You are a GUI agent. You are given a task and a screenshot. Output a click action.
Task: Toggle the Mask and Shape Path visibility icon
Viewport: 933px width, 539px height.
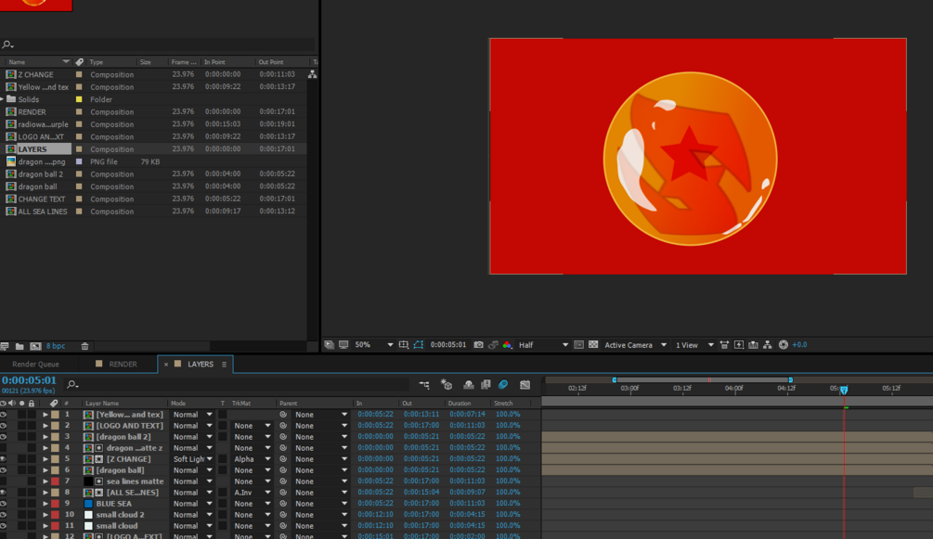pos(419,345)
